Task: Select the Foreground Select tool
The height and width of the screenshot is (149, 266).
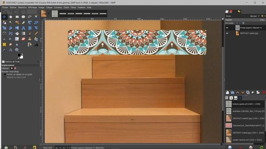Action: coord(5,22)
